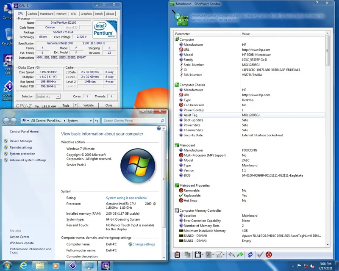Click the checkmark OK icon in Sandra toolbar
The height and width of the screenshot is (271, 339).
pyautogui.click(x=260, y=254)
